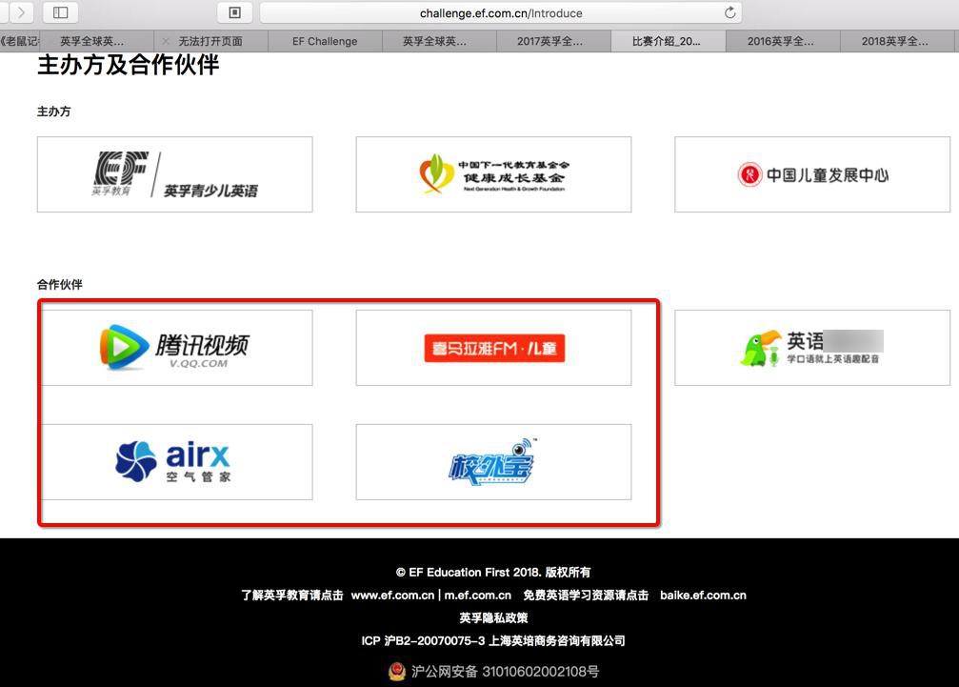Open the 英孚隐私政策 link
This screenshot has width=959, height=687.
pyautogui.click(x=493, y=617)
